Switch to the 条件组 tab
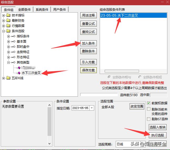170x150 pixels. click(x=8, y=10)
